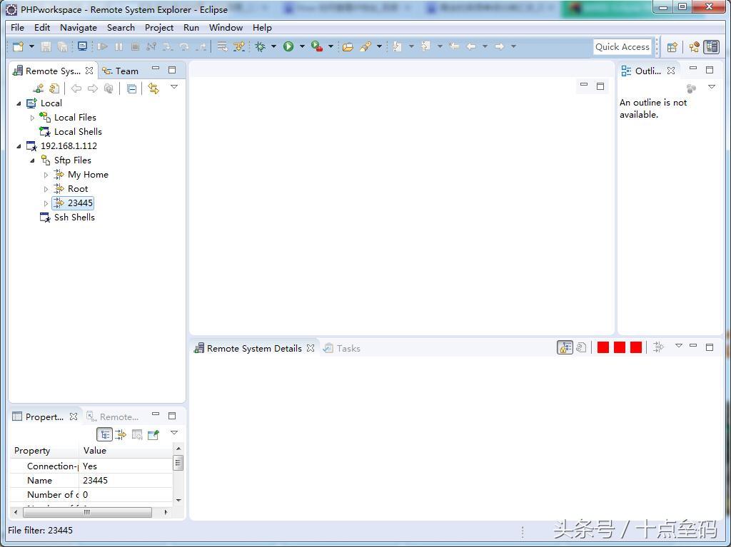Click the Last Edit Location icon
731x547 pixels.
(453, 46)
